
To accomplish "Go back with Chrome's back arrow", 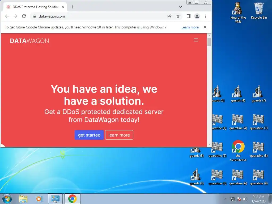I will click(7, 16).
